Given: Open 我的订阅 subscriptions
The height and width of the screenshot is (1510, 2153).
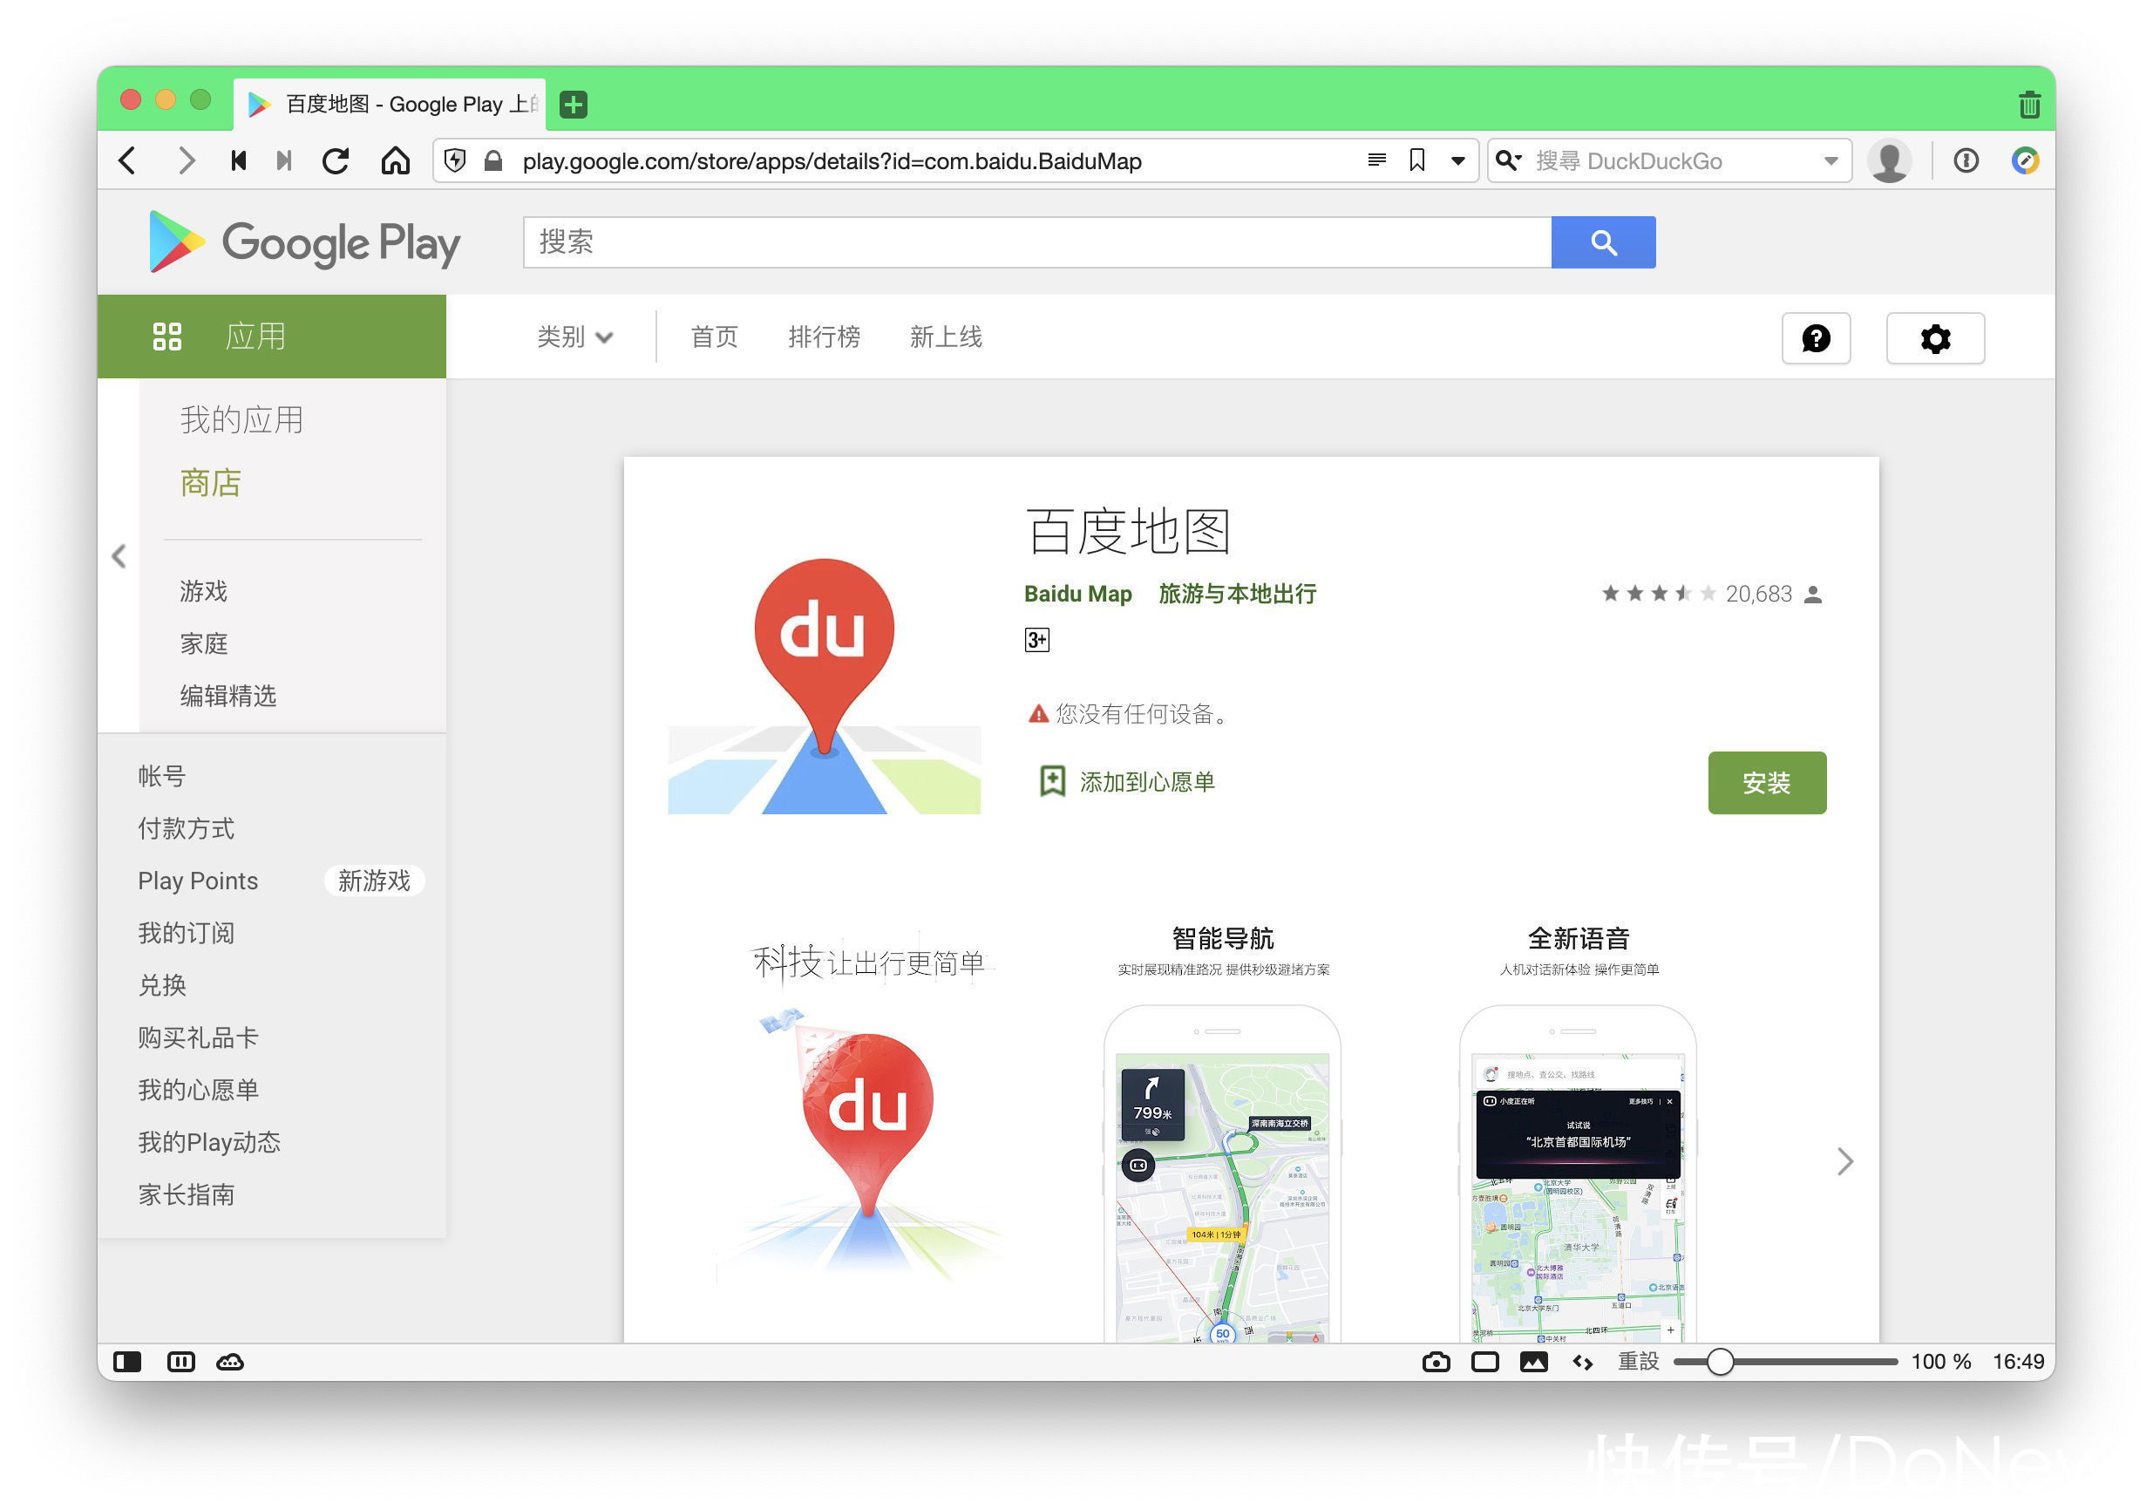Looking at the screenshot, I should (187, 933).
